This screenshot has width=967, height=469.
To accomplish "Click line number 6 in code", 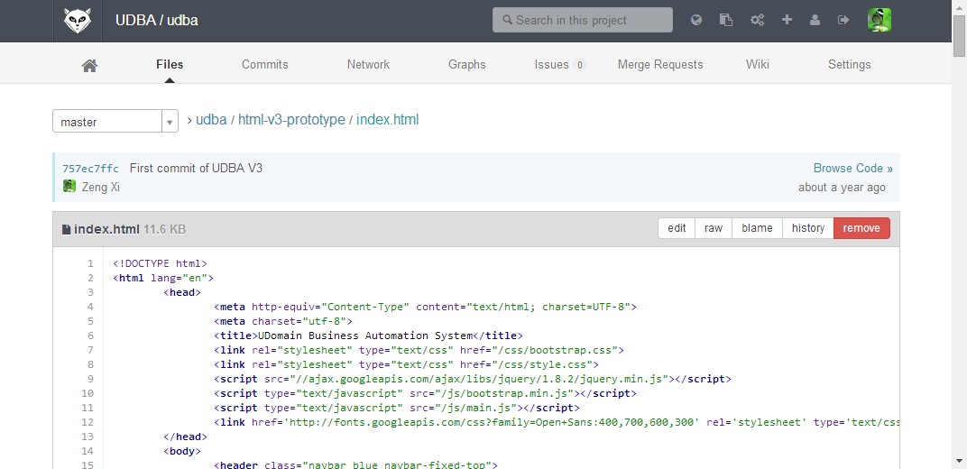I will [90, 336].
